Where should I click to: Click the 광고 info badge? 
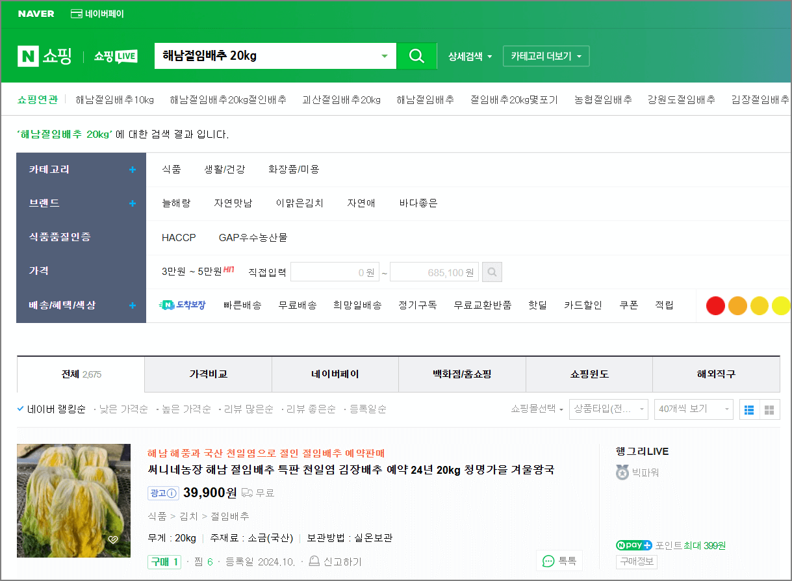(x=163, y=493)
